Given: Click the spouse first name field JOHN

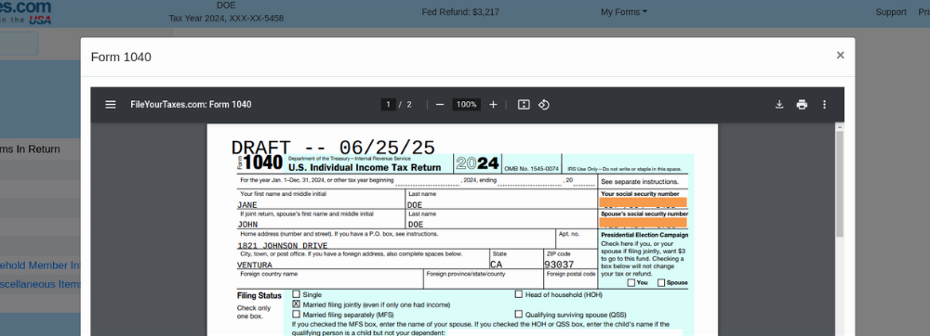Looking at the screenshot, I should pyautogui.click(x=321, y=219).
